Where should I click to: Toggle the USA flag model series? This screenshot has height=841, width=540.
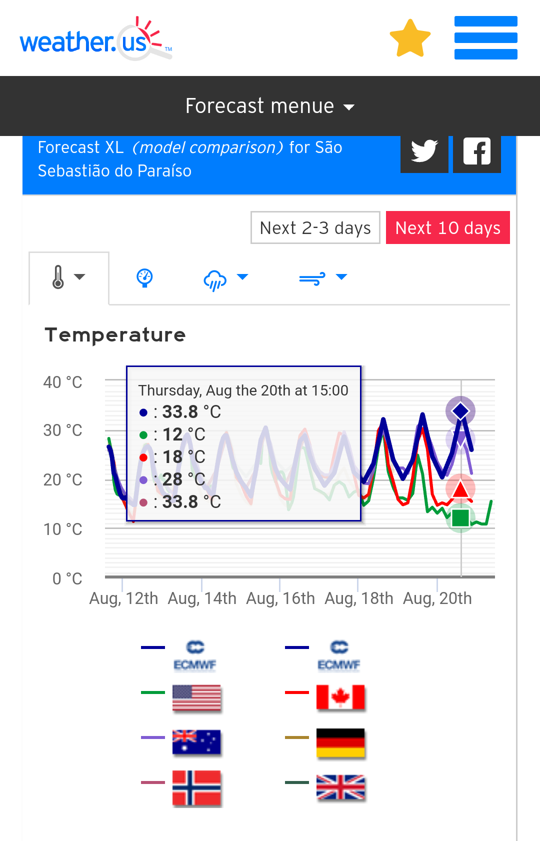point(196,697)
